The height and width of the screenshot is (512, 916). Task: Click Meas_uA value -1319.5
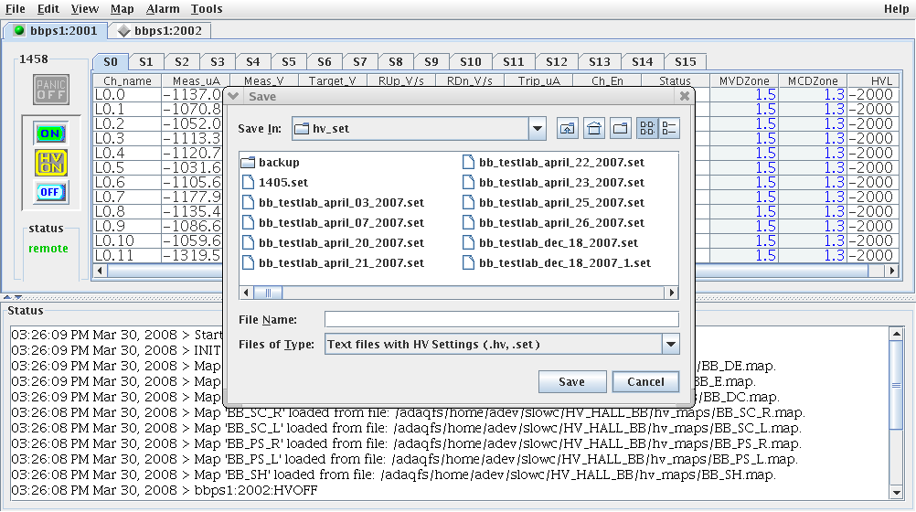(192, 255)
